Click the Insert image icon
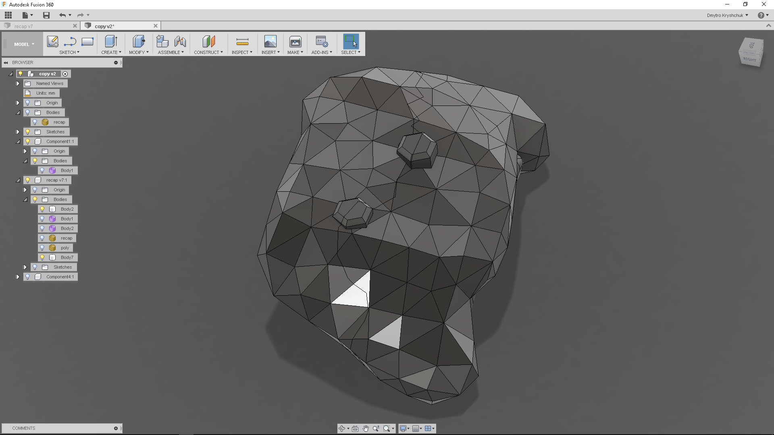This screenshot has height=435, width=774. (x=270, y=41)
